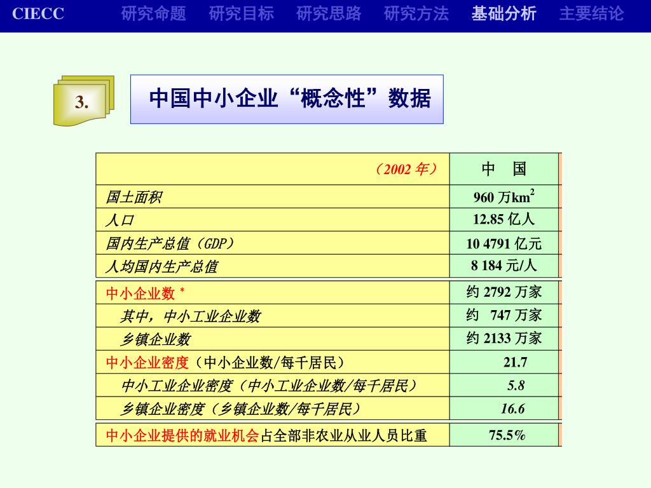Screen dimensions: 651x488
Task: Open the 研究目标 navigation tab
Action: point(241,14)
